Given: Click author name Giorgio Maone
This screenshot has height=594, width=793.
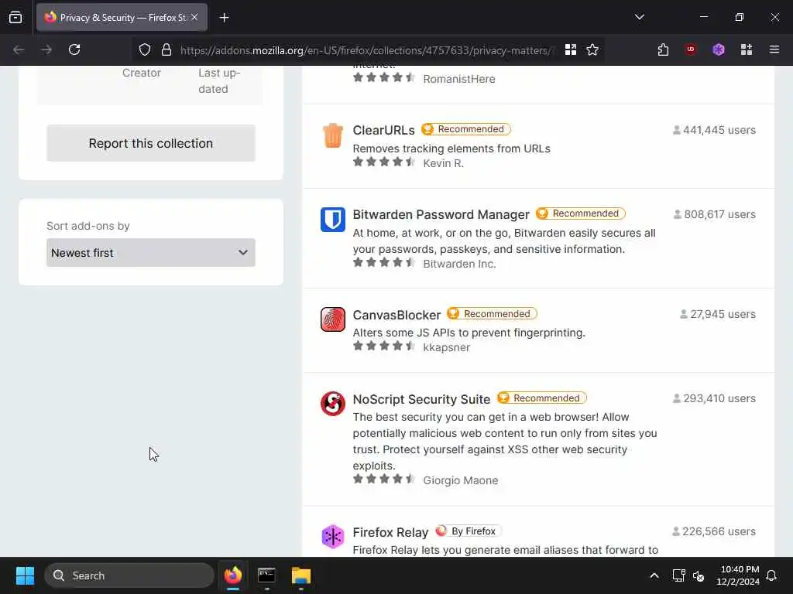Looking at the screenshot, I should click(460, 480).
